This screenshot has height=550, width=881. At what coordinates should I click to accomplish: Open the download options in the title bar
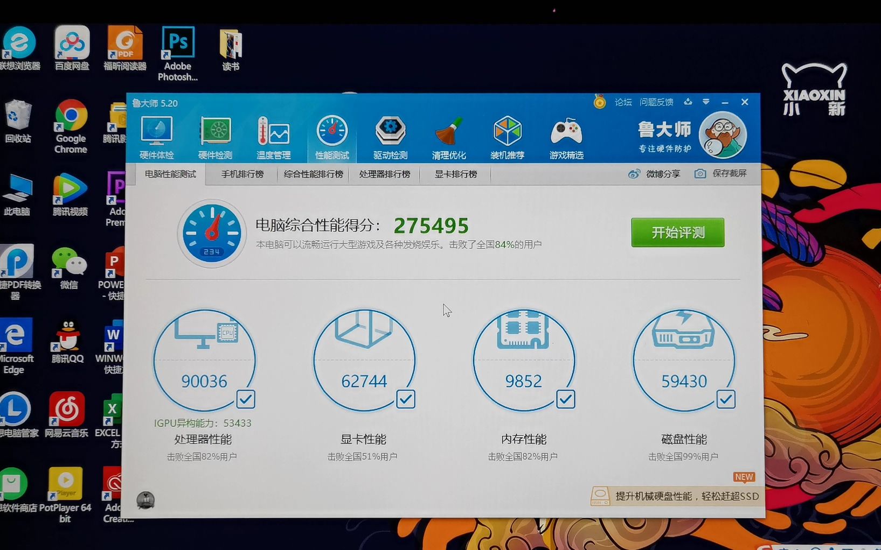click(x=688, y=102)
